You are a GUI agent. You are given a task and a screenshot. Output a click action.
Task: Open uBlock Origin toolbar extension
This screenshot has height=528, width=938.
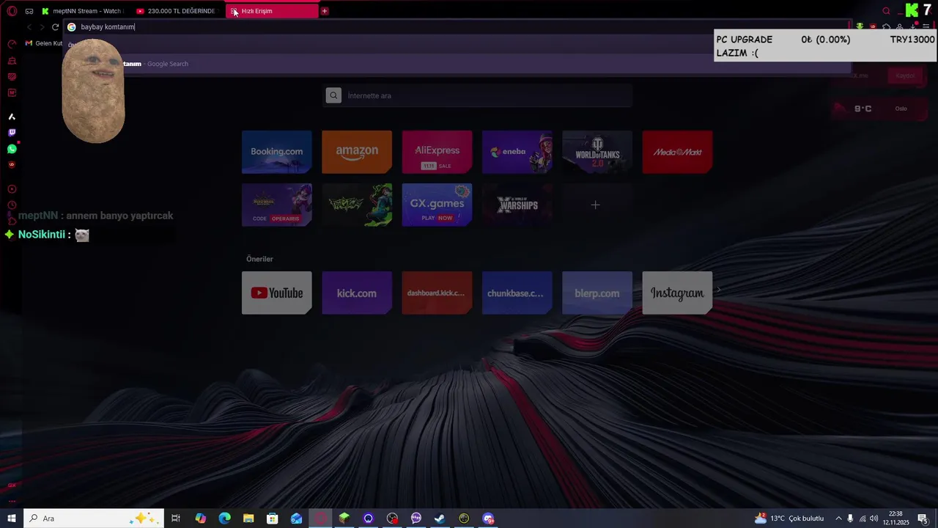tap(874, 27)
